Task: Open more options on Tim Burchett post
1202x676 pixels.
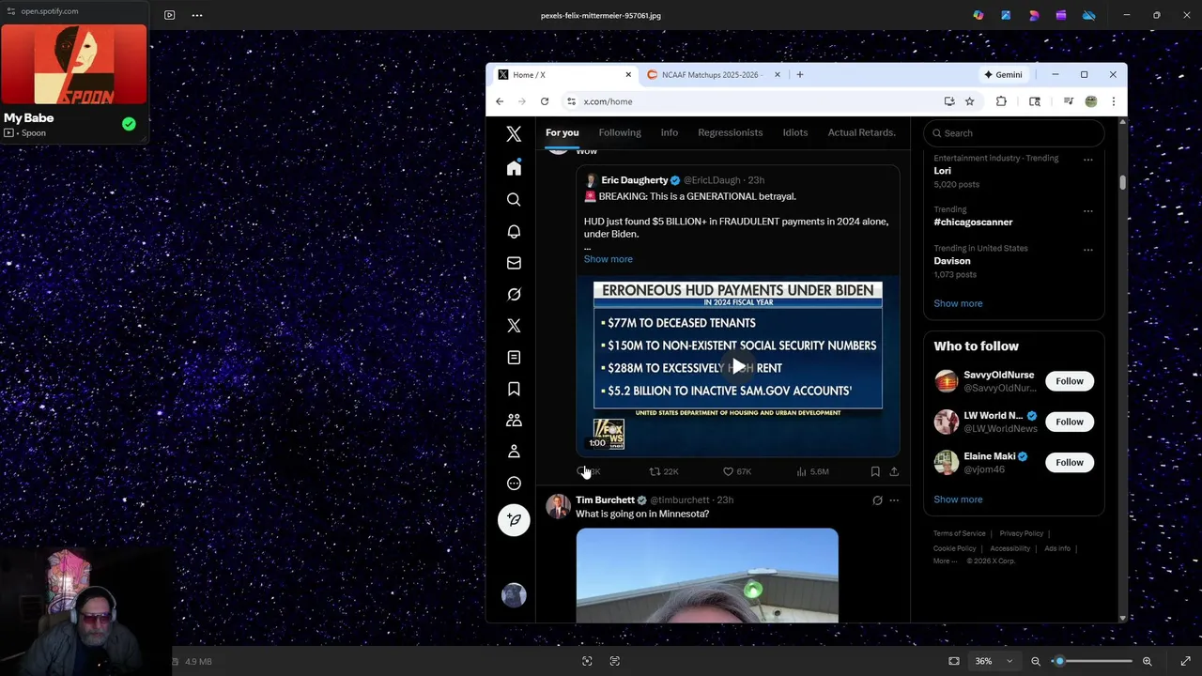Action: click(x=894, y=500)
